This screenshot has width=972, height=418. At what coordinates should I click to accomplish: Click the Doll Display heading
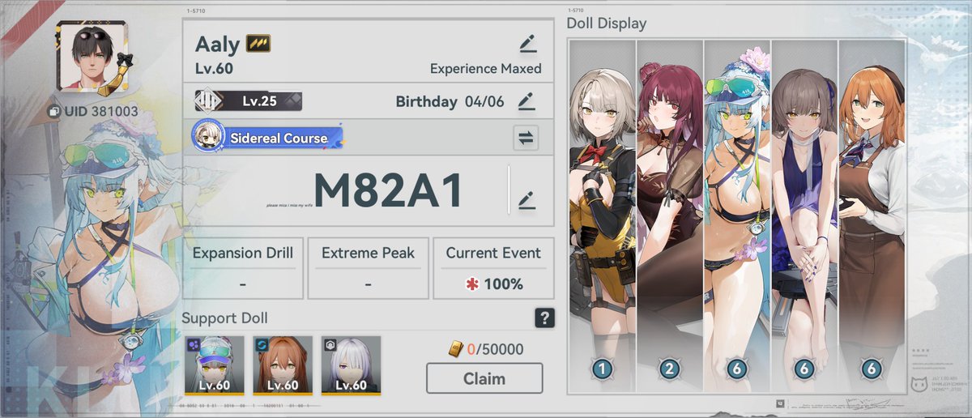(x=606, y=23)
